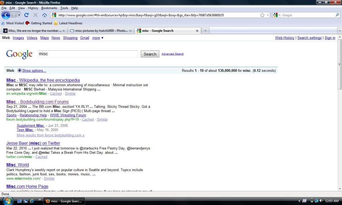Choose search engine via Google icon dropdown
The height and width of the screenshot is (205, 342).
point(276,15)
